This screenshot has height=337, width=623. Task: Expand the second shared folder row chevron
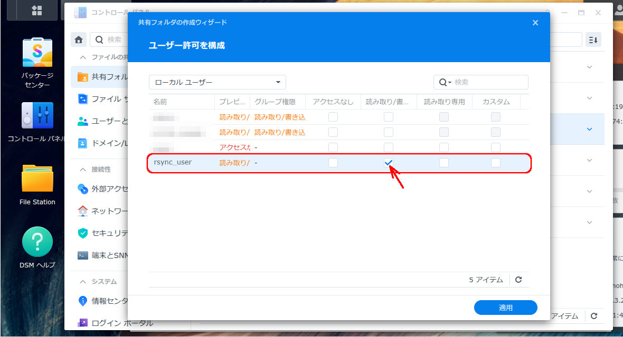click(x=590, y=98)
